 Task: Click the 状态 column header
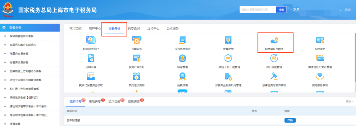pos(254,111)
